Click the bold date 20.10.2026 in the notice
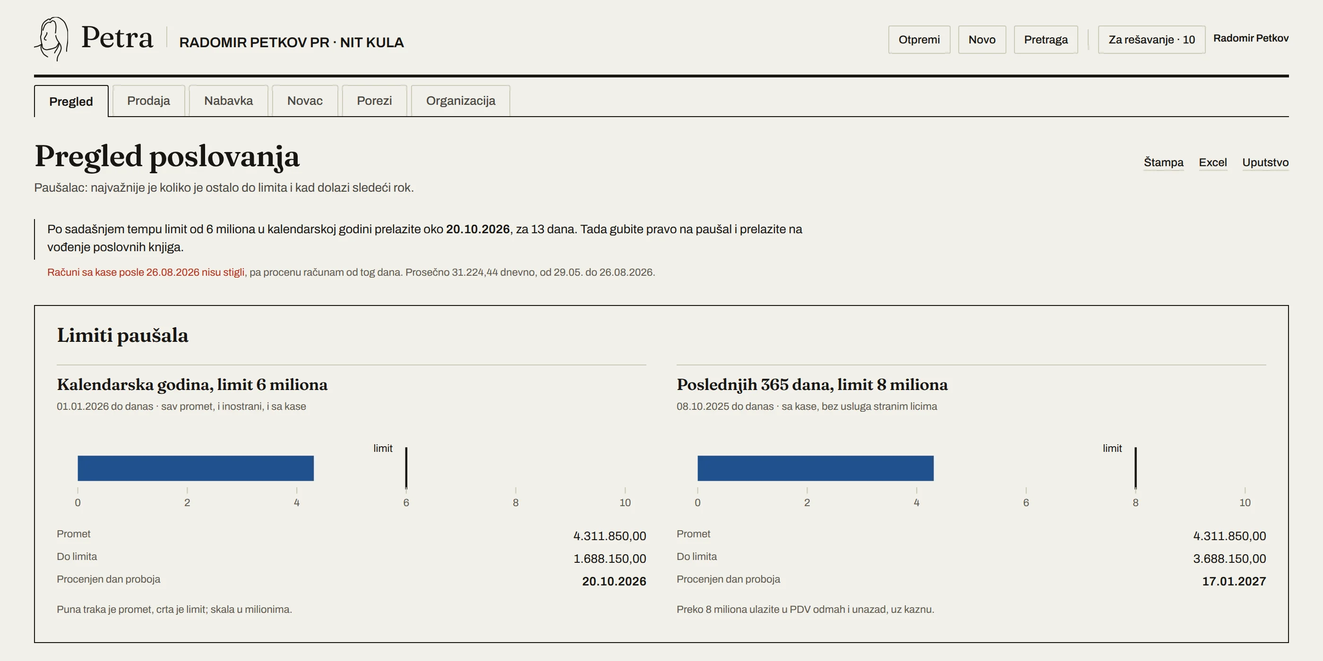The height and width of the screenshot is (661, 1323). point(478,229)
